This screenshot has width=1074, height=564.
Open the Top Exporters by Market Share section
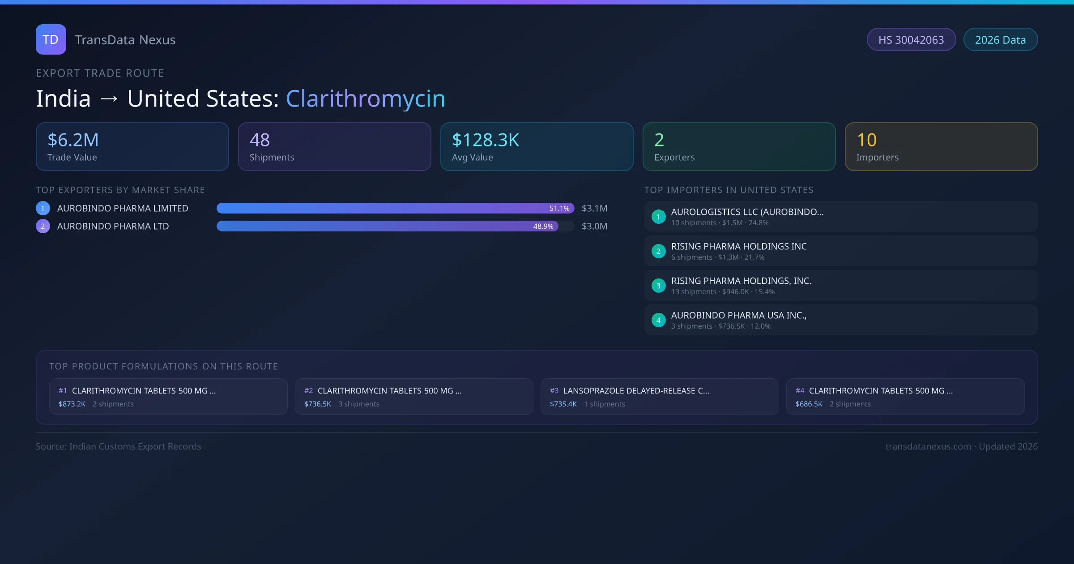tap(120, 190)
